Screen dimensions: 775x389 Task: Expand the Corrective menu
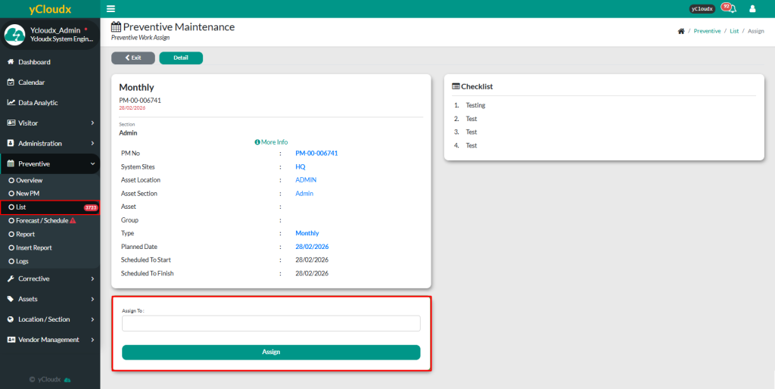coord(49,279)
